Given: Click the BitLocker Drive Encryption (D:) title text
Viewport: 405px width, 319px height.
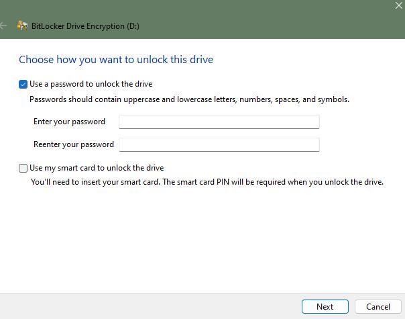Looking at the screenshot, I should (85, 26).
